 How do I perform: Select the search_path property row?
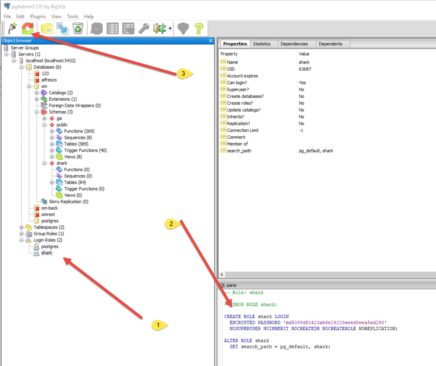pos(239,151)
